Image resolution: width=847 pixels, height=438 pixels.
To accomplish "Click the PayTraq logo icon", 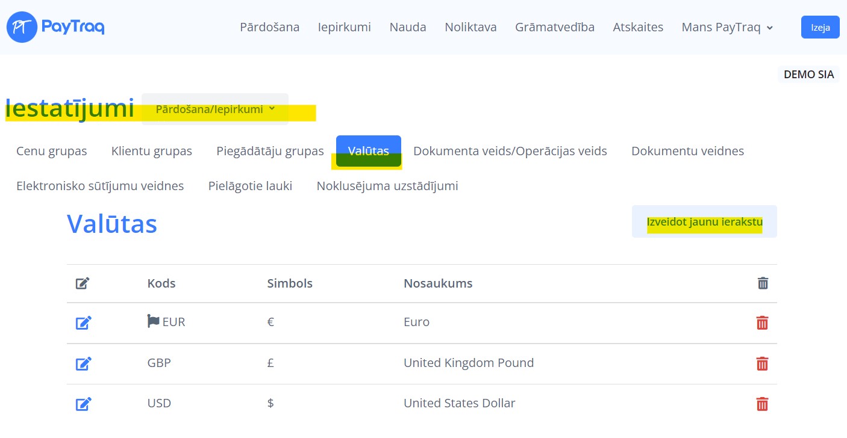I will (22, 27).
